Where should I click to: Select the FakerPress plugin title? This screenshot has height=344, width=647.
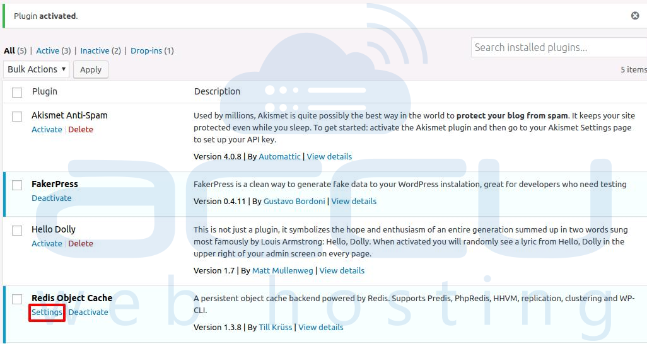55,185
